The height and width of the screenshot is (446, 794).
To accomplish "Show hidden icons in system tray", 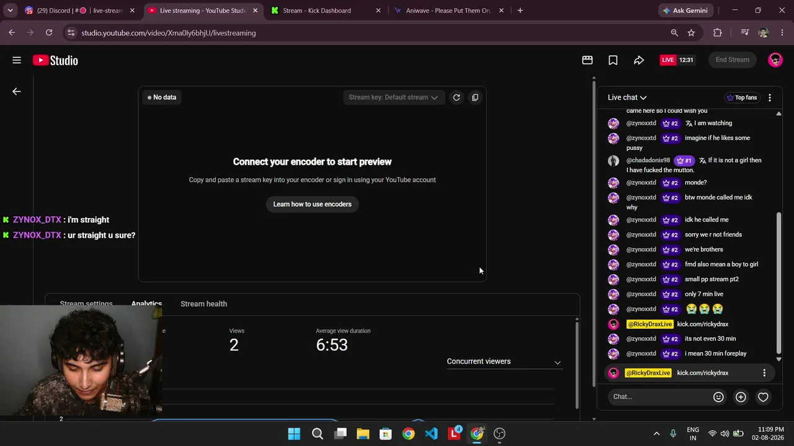I will coord(656,434).
